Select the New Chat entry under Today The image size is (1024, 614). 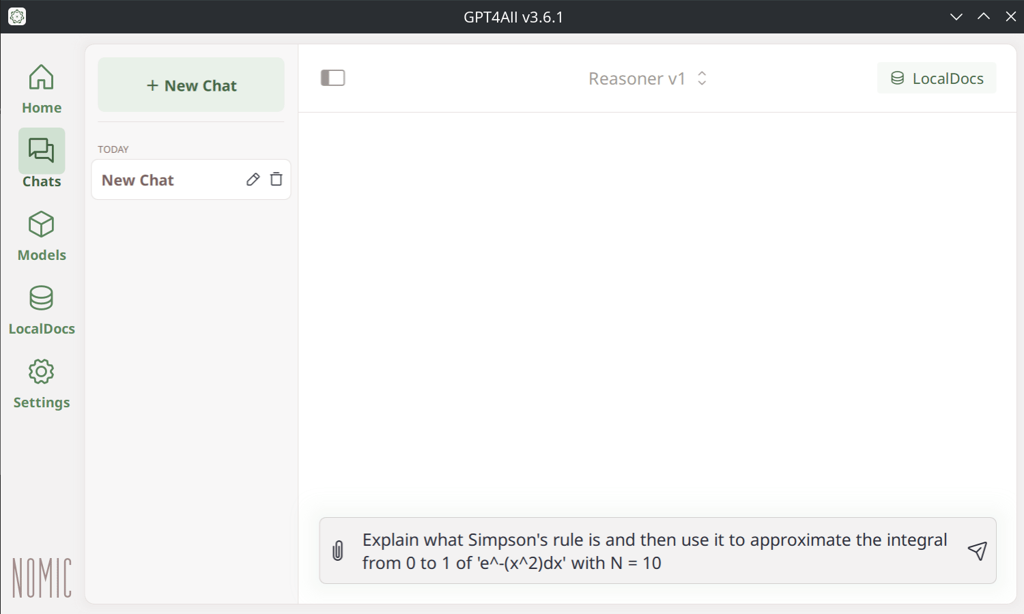point(164,180)
